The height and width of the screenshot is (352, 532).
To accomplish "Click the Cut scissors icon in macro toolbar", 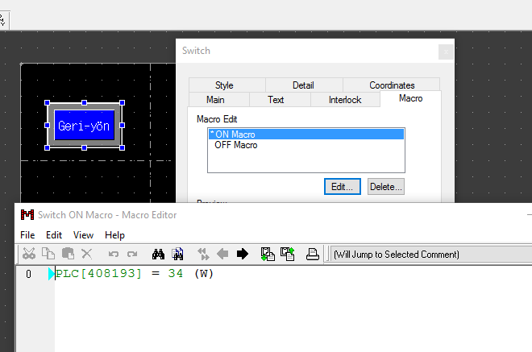I will click(x=28, y=255).
